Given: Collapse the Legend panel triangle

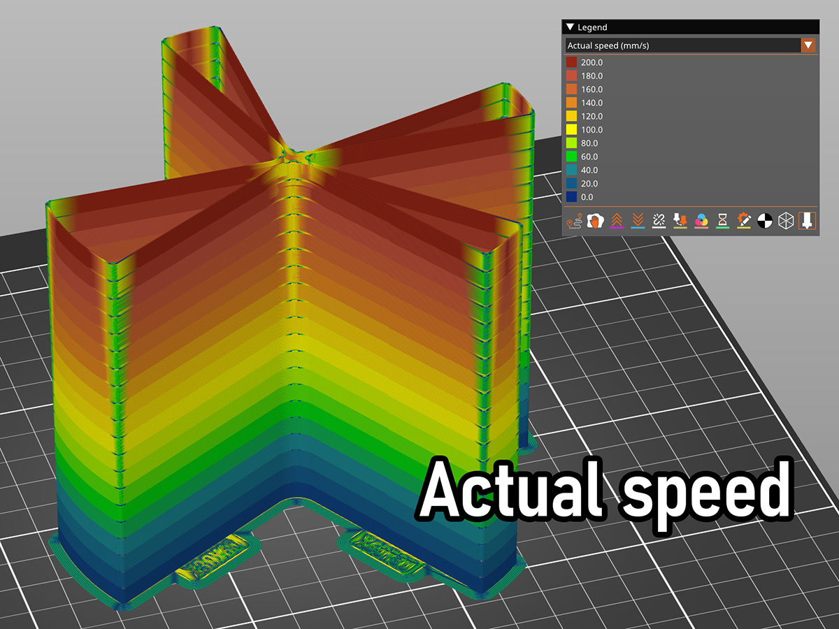Looking at the screenshot, I should pos(570,27).
